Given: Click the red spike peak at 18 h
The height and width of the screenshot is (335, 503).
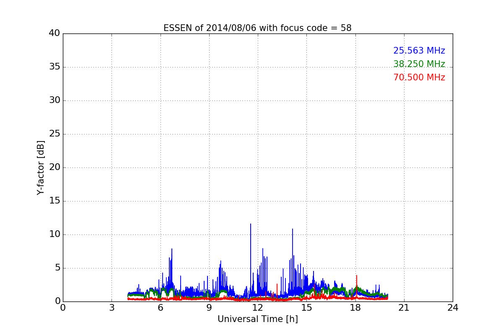Looking at the screenshot, I should pos(357,276).
